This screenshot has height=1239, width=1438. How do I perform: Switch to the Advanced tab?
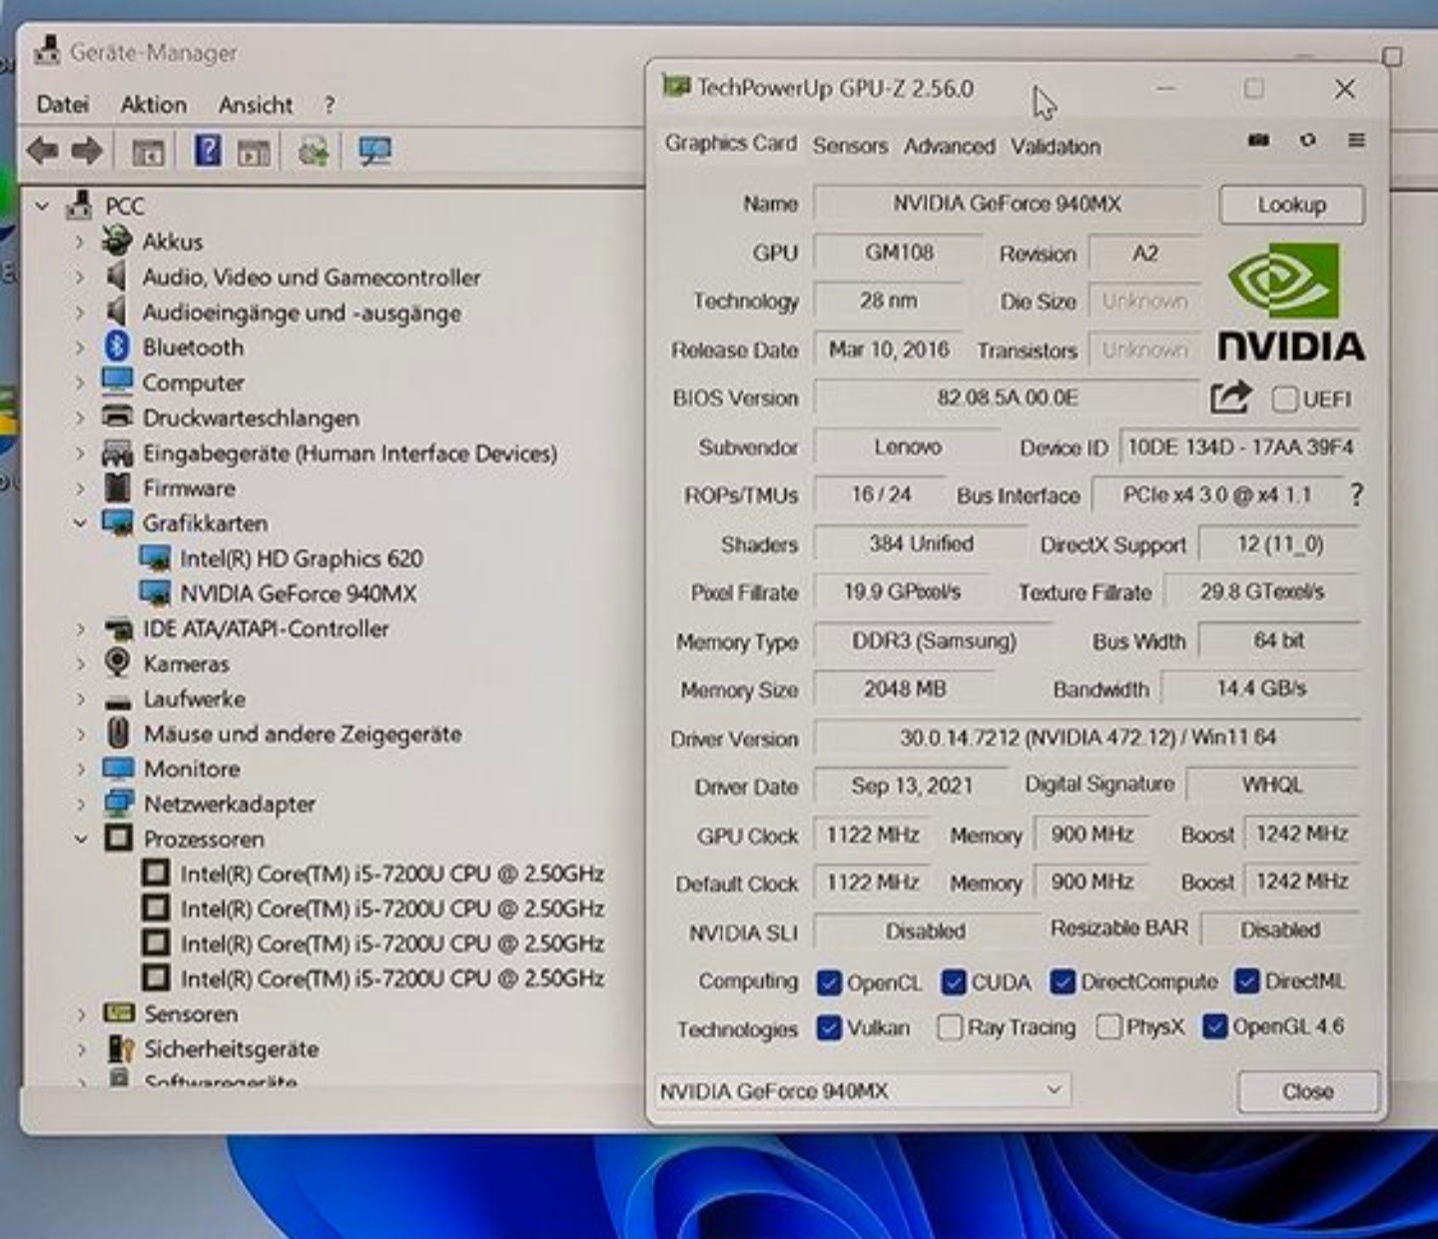(949, 146)
